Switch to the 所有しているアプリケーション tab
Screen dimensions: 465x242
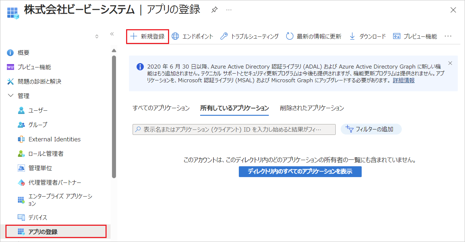(x=234, y=108)
